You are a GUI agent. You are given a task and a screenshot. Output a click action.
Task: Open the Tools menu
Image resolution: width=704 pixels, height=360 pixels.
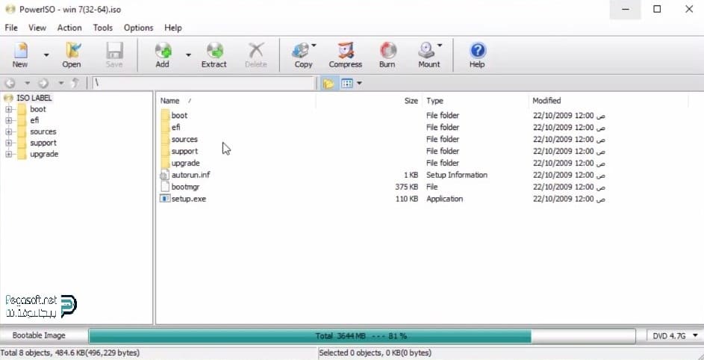103,28
